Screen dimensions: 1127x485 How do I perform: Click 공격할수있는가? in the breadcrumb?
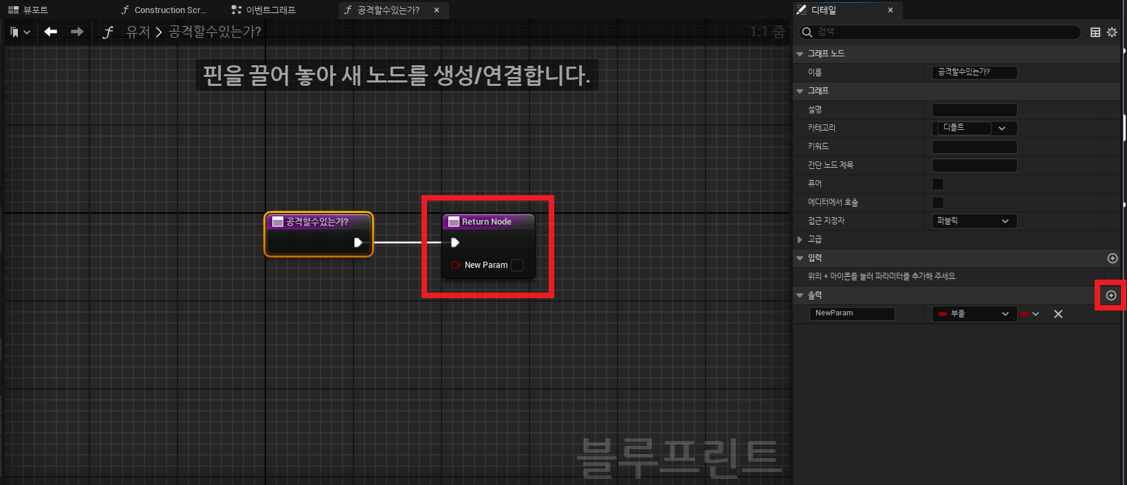215,32
